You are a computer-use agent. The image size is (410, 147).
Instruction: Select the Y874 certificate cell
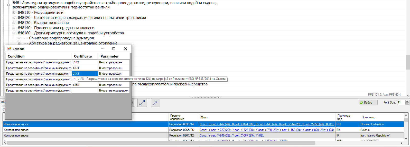coord(85,68)
